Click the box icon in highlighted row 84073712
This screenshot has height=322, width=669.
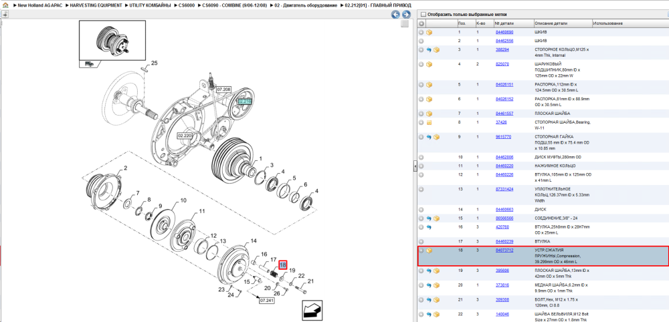point(429,251)
